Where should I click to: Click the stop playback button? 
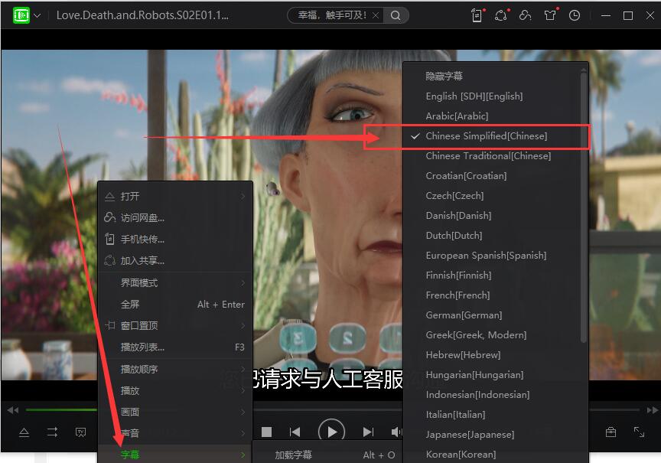pyautogui.click(x=266, y=432)
